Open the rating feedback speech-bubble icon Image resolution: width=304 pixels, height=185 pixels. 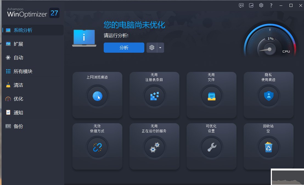(241, 5)
